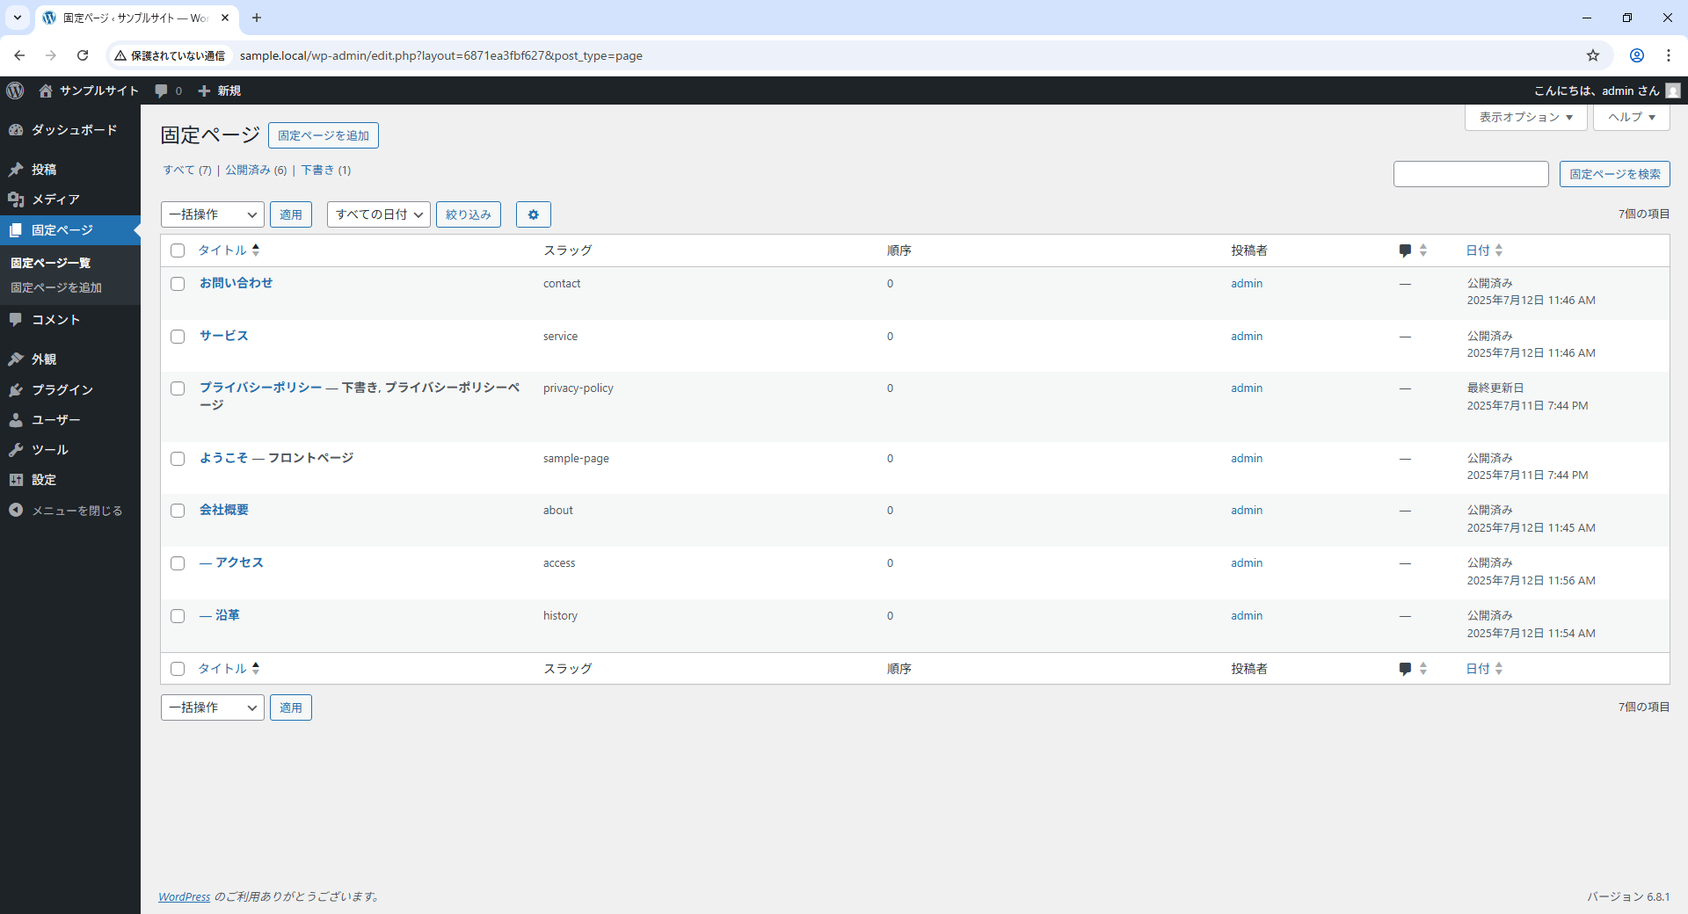The width and height of the screenshot is (1688, 914).
Task: Click the top 適用 apply button
Action: [291, 214]
